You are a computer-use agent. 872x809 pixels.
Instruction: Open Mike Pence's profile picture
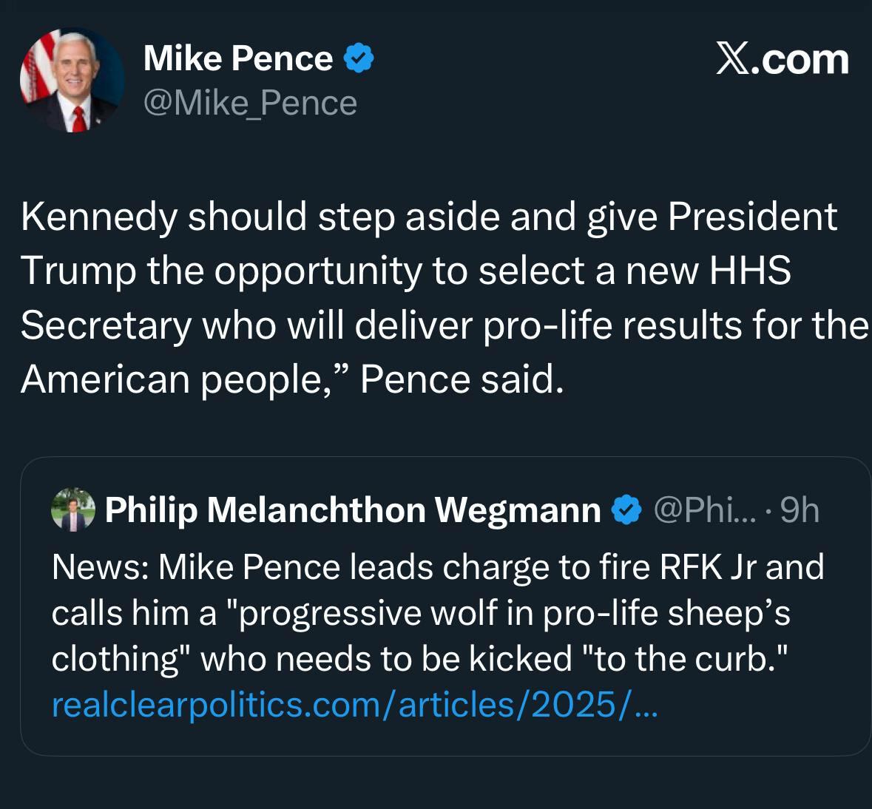pos(72,81)
